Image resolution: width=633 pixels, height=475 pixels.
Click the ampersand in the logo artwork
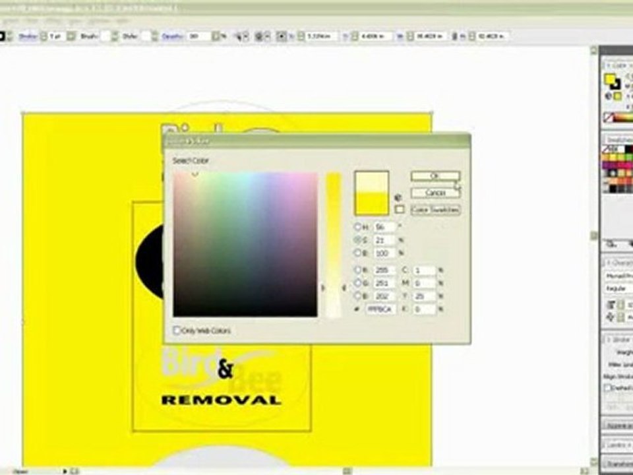(226, 369)
